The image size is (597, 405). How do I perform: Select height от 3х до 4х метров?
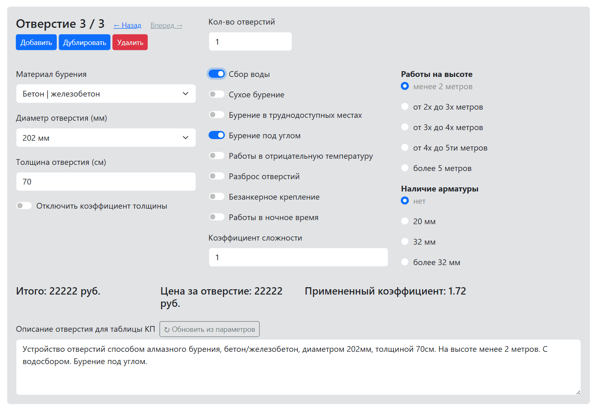tap(405, 127)
